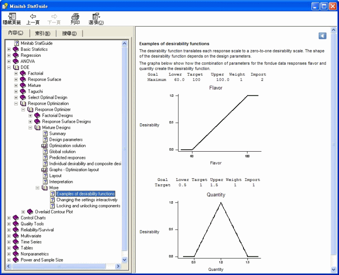Collapse the DOE node
This screenshot has width=339, height=275.
click(x=9, y=67)
